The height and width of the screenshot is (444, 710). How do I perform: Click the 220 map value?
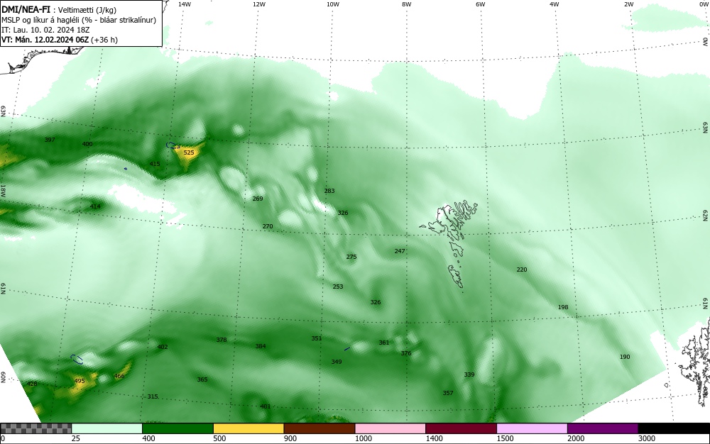pyautogui.click(x=522, y=270)
